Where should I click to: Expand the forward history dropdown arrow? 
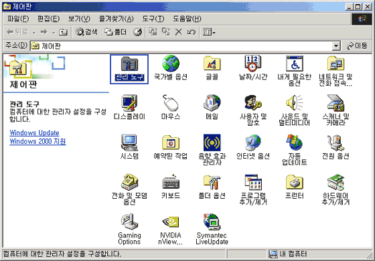[54, 32]
